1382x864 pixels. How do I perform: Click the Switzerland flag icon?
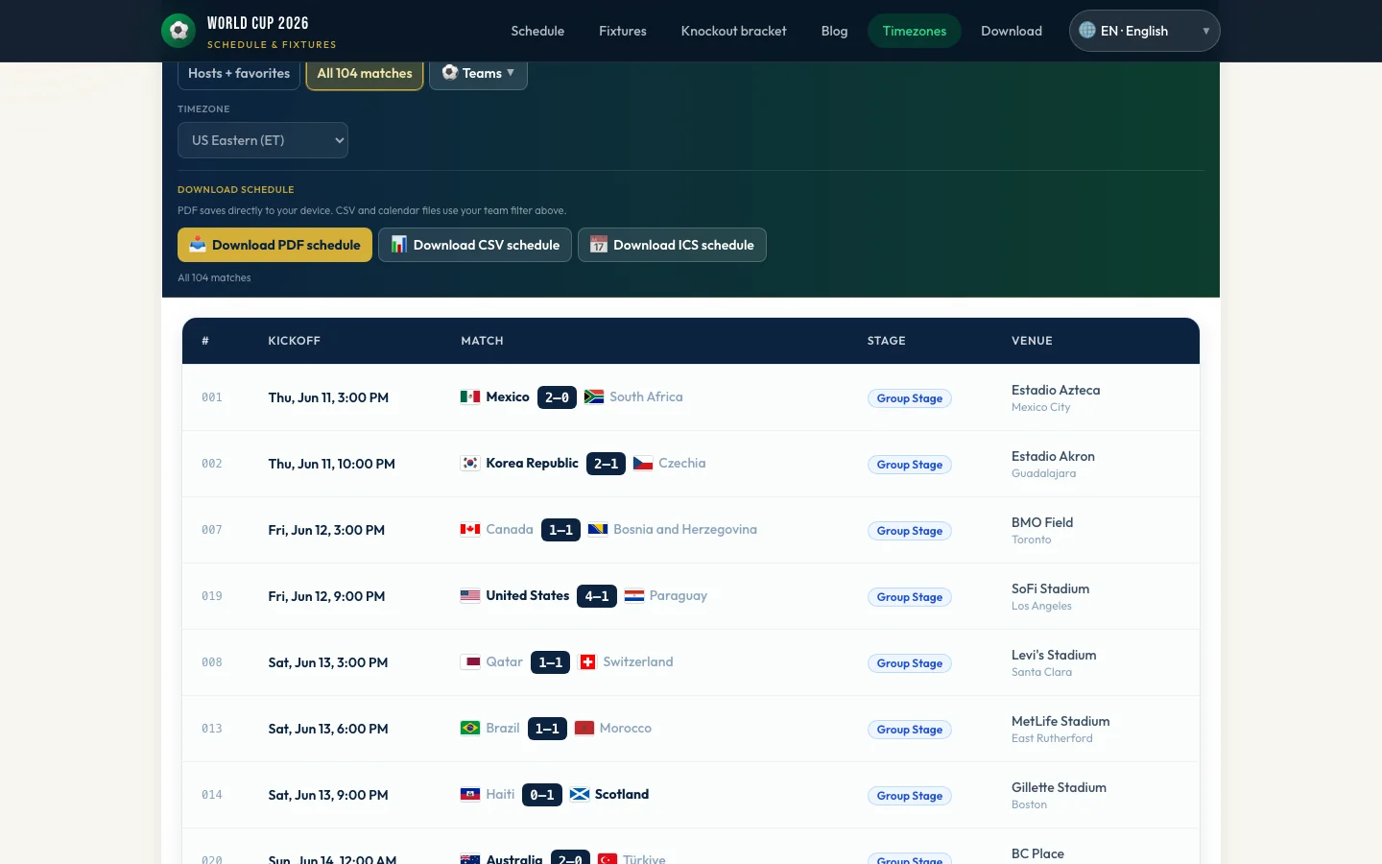(587, 661)
